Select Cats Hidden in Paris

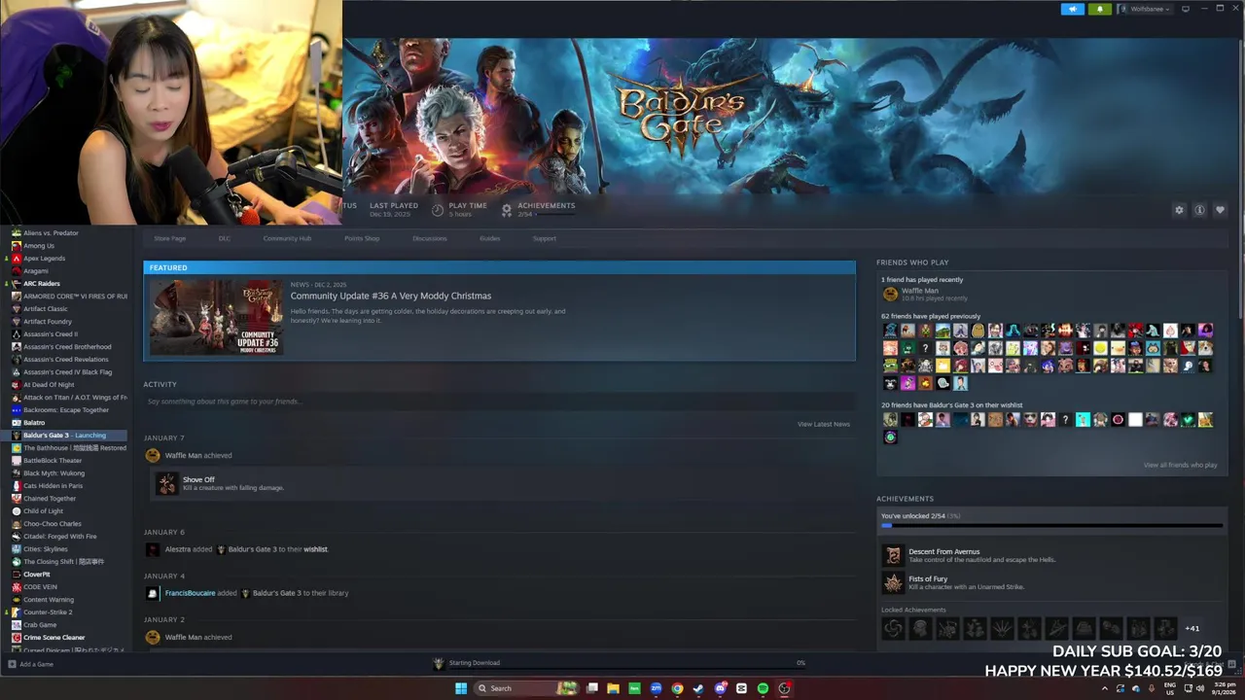(53, 486)
